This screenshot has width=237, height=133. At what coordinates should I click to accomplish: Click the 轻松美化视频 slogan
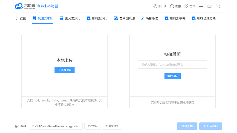(x=48, y=6)
